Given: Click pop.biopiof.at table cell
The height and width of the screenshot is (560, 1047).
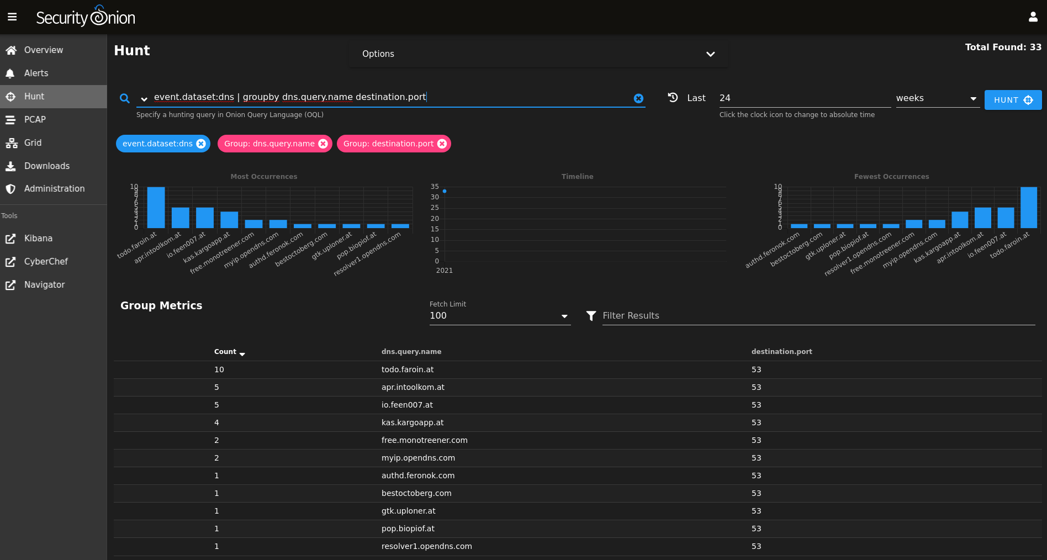Looking at the screenshot, I should (408, 529).
